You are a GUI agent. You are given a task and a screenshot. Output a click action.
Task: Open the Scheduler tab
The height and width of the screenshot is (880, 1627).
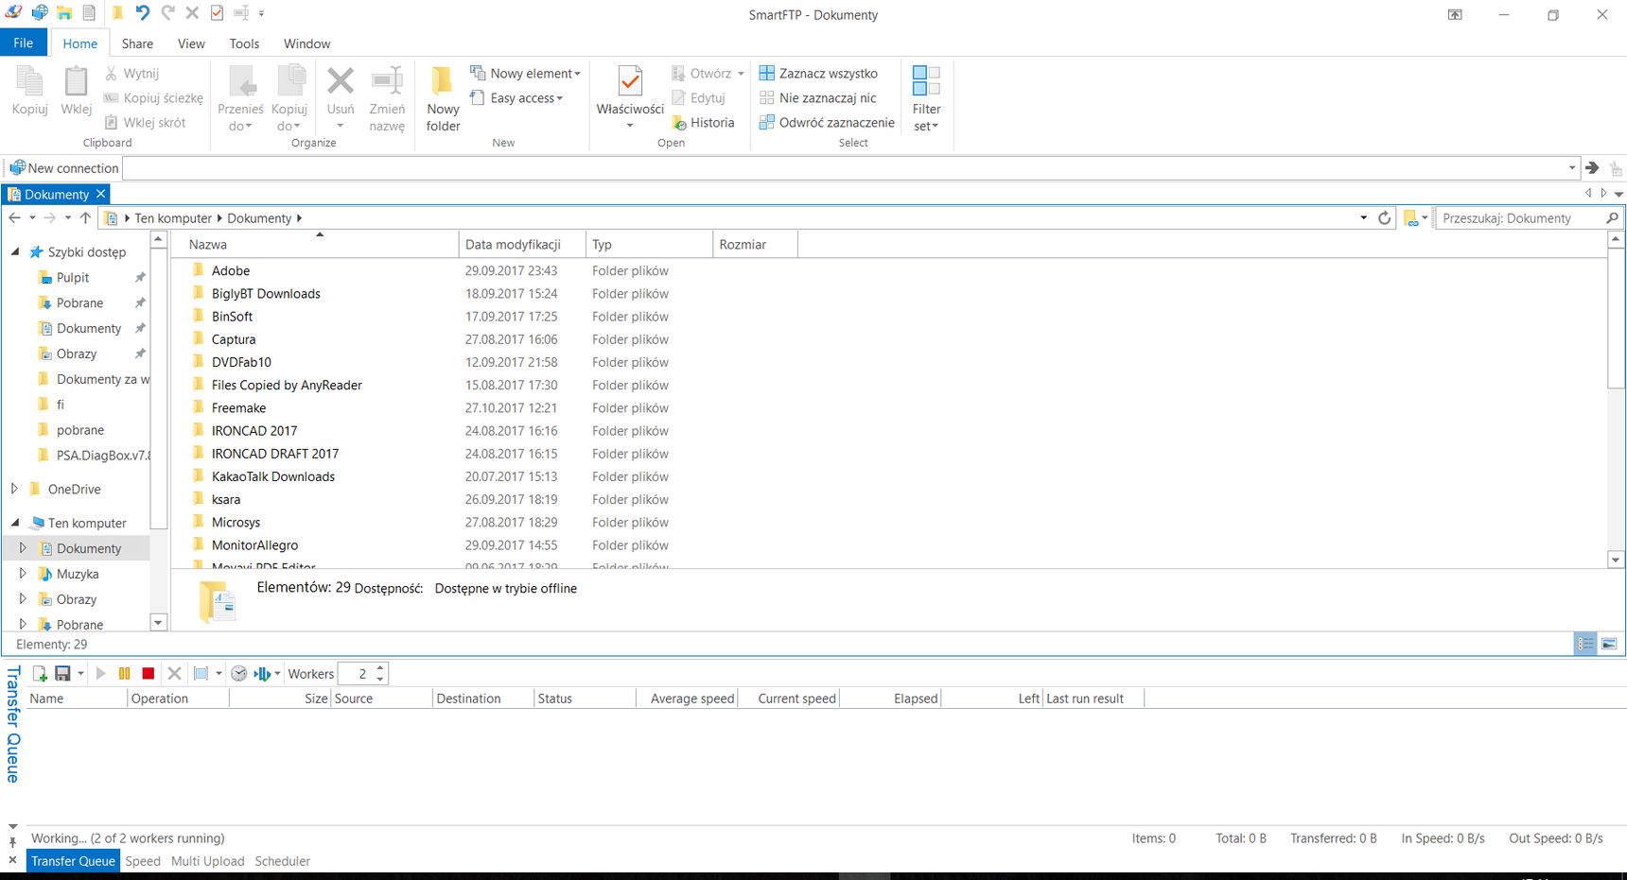[x=283, y=861]
